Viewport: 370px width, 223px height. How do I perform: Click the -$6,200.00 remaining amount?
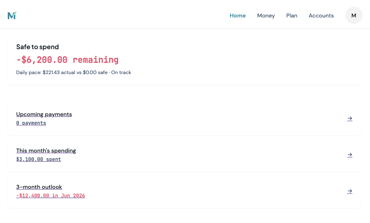click(x=67, y=60)
